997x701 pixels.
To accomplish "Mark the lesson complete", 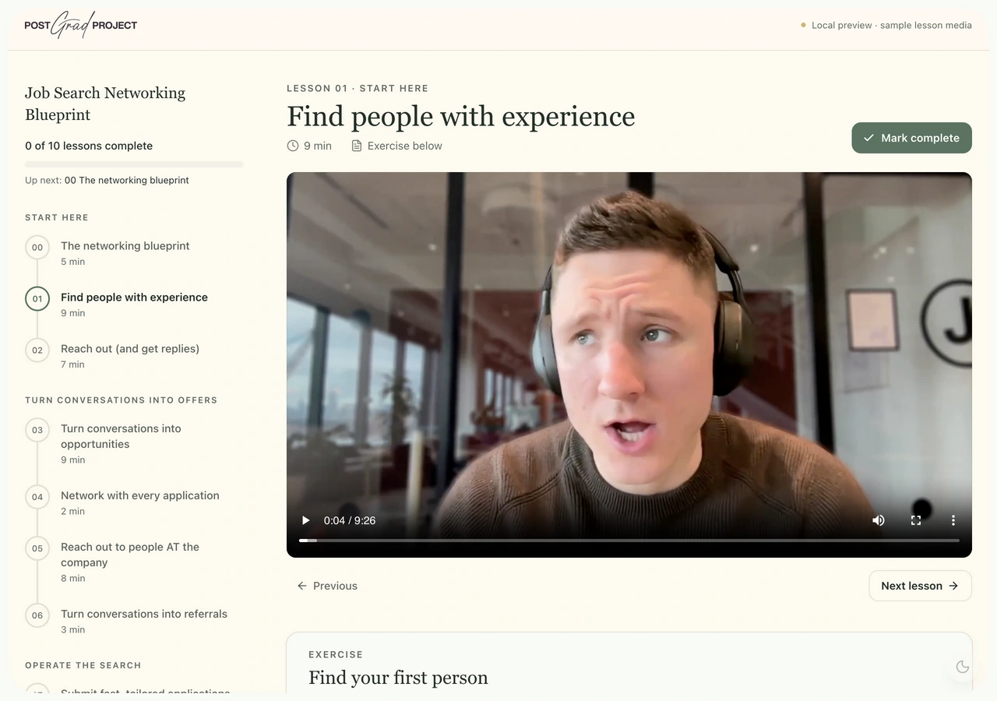I will 911,138.
